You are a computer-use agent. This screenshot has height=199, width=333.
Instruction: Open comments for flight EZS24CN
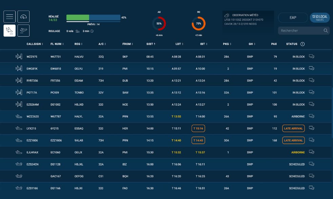click(311, 164)
